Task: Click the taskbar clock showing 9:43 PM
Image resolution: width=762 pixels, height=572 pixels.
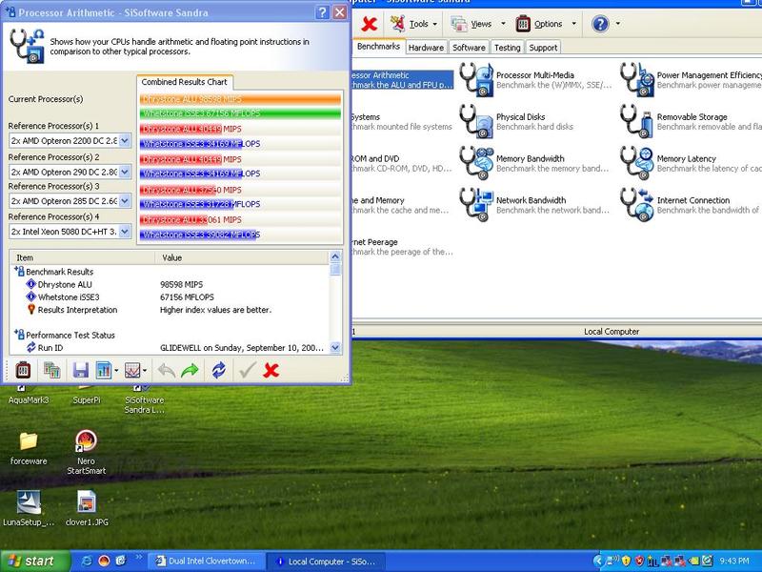Action: (x=733, y=561)
